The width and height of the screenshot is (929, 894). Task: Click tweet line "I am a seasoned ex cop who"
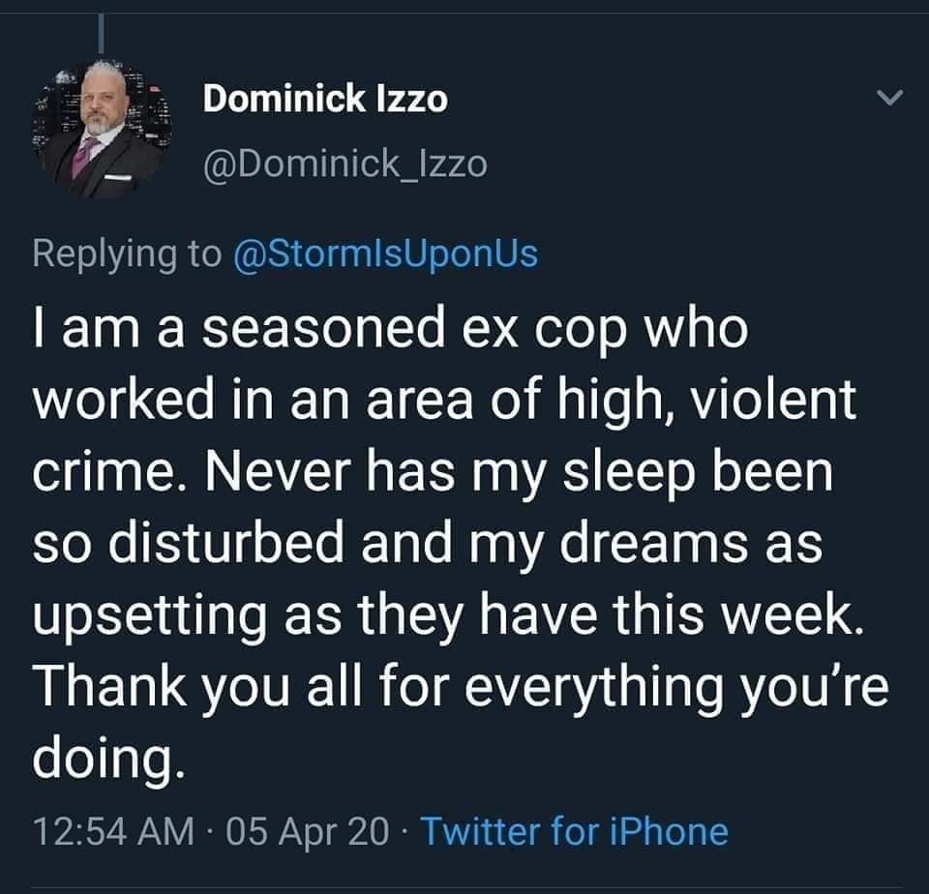(392, 330)
